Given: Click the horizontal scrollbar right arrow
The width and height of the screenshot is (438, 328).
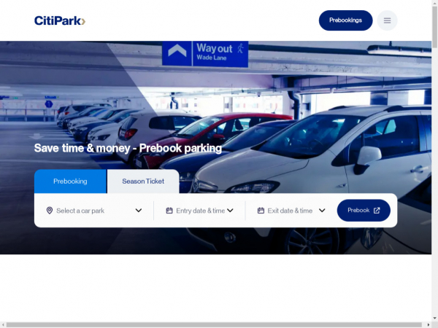Looking at the screenshot, I should point(429,324).
